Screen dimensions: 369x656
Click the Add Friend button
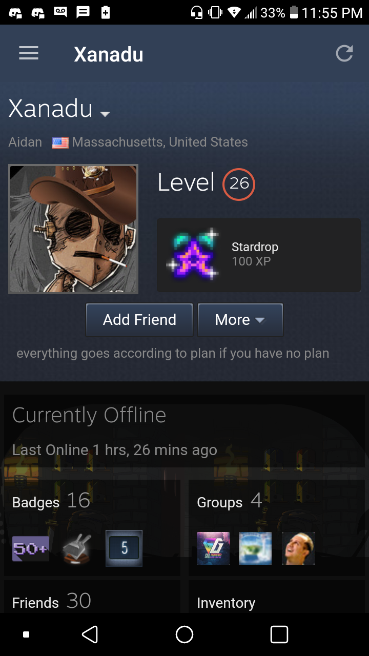tap(139, 320)
